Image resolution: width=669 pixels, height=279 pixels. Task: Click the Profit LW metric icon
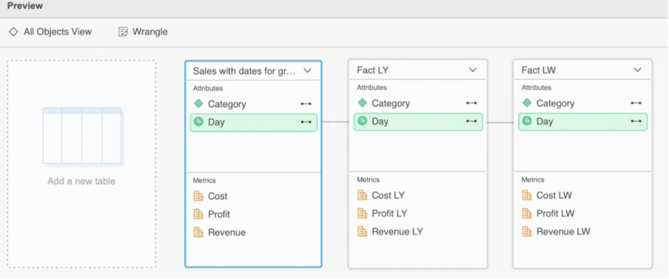tap(527, 213)
